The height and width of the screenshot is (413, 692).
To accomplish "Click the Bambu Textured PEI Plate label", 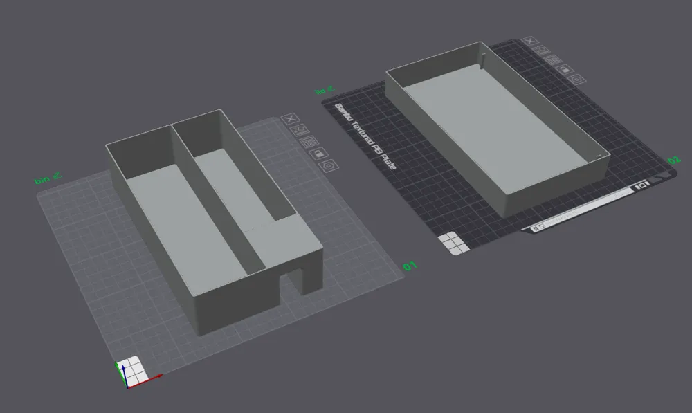I will (x=365, y=136).
